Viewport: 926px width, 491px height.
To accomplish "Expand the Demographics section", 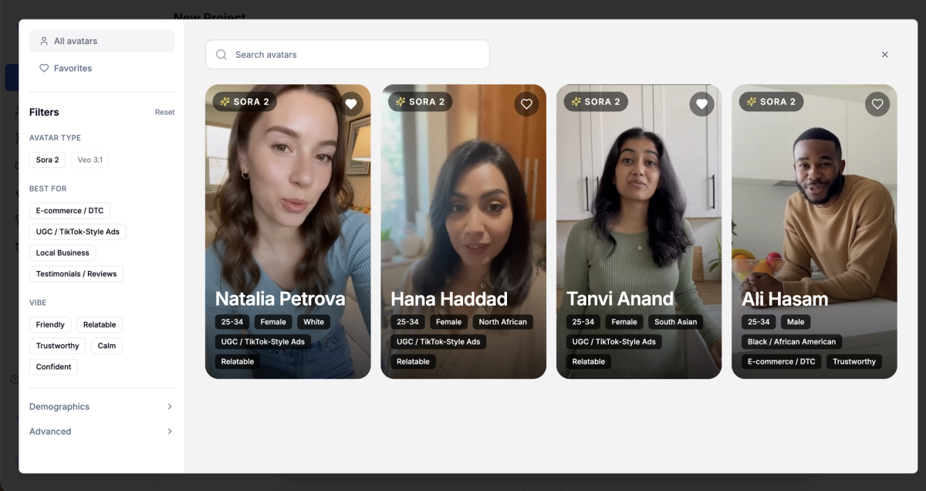I will 102,407.
